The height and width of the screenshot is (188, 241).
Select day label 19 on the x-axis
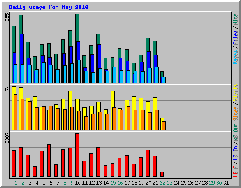(x=141, y=183)
